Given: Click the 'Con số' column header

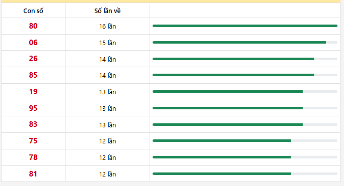Looking at the screenshot, I should tap(33, 11).
